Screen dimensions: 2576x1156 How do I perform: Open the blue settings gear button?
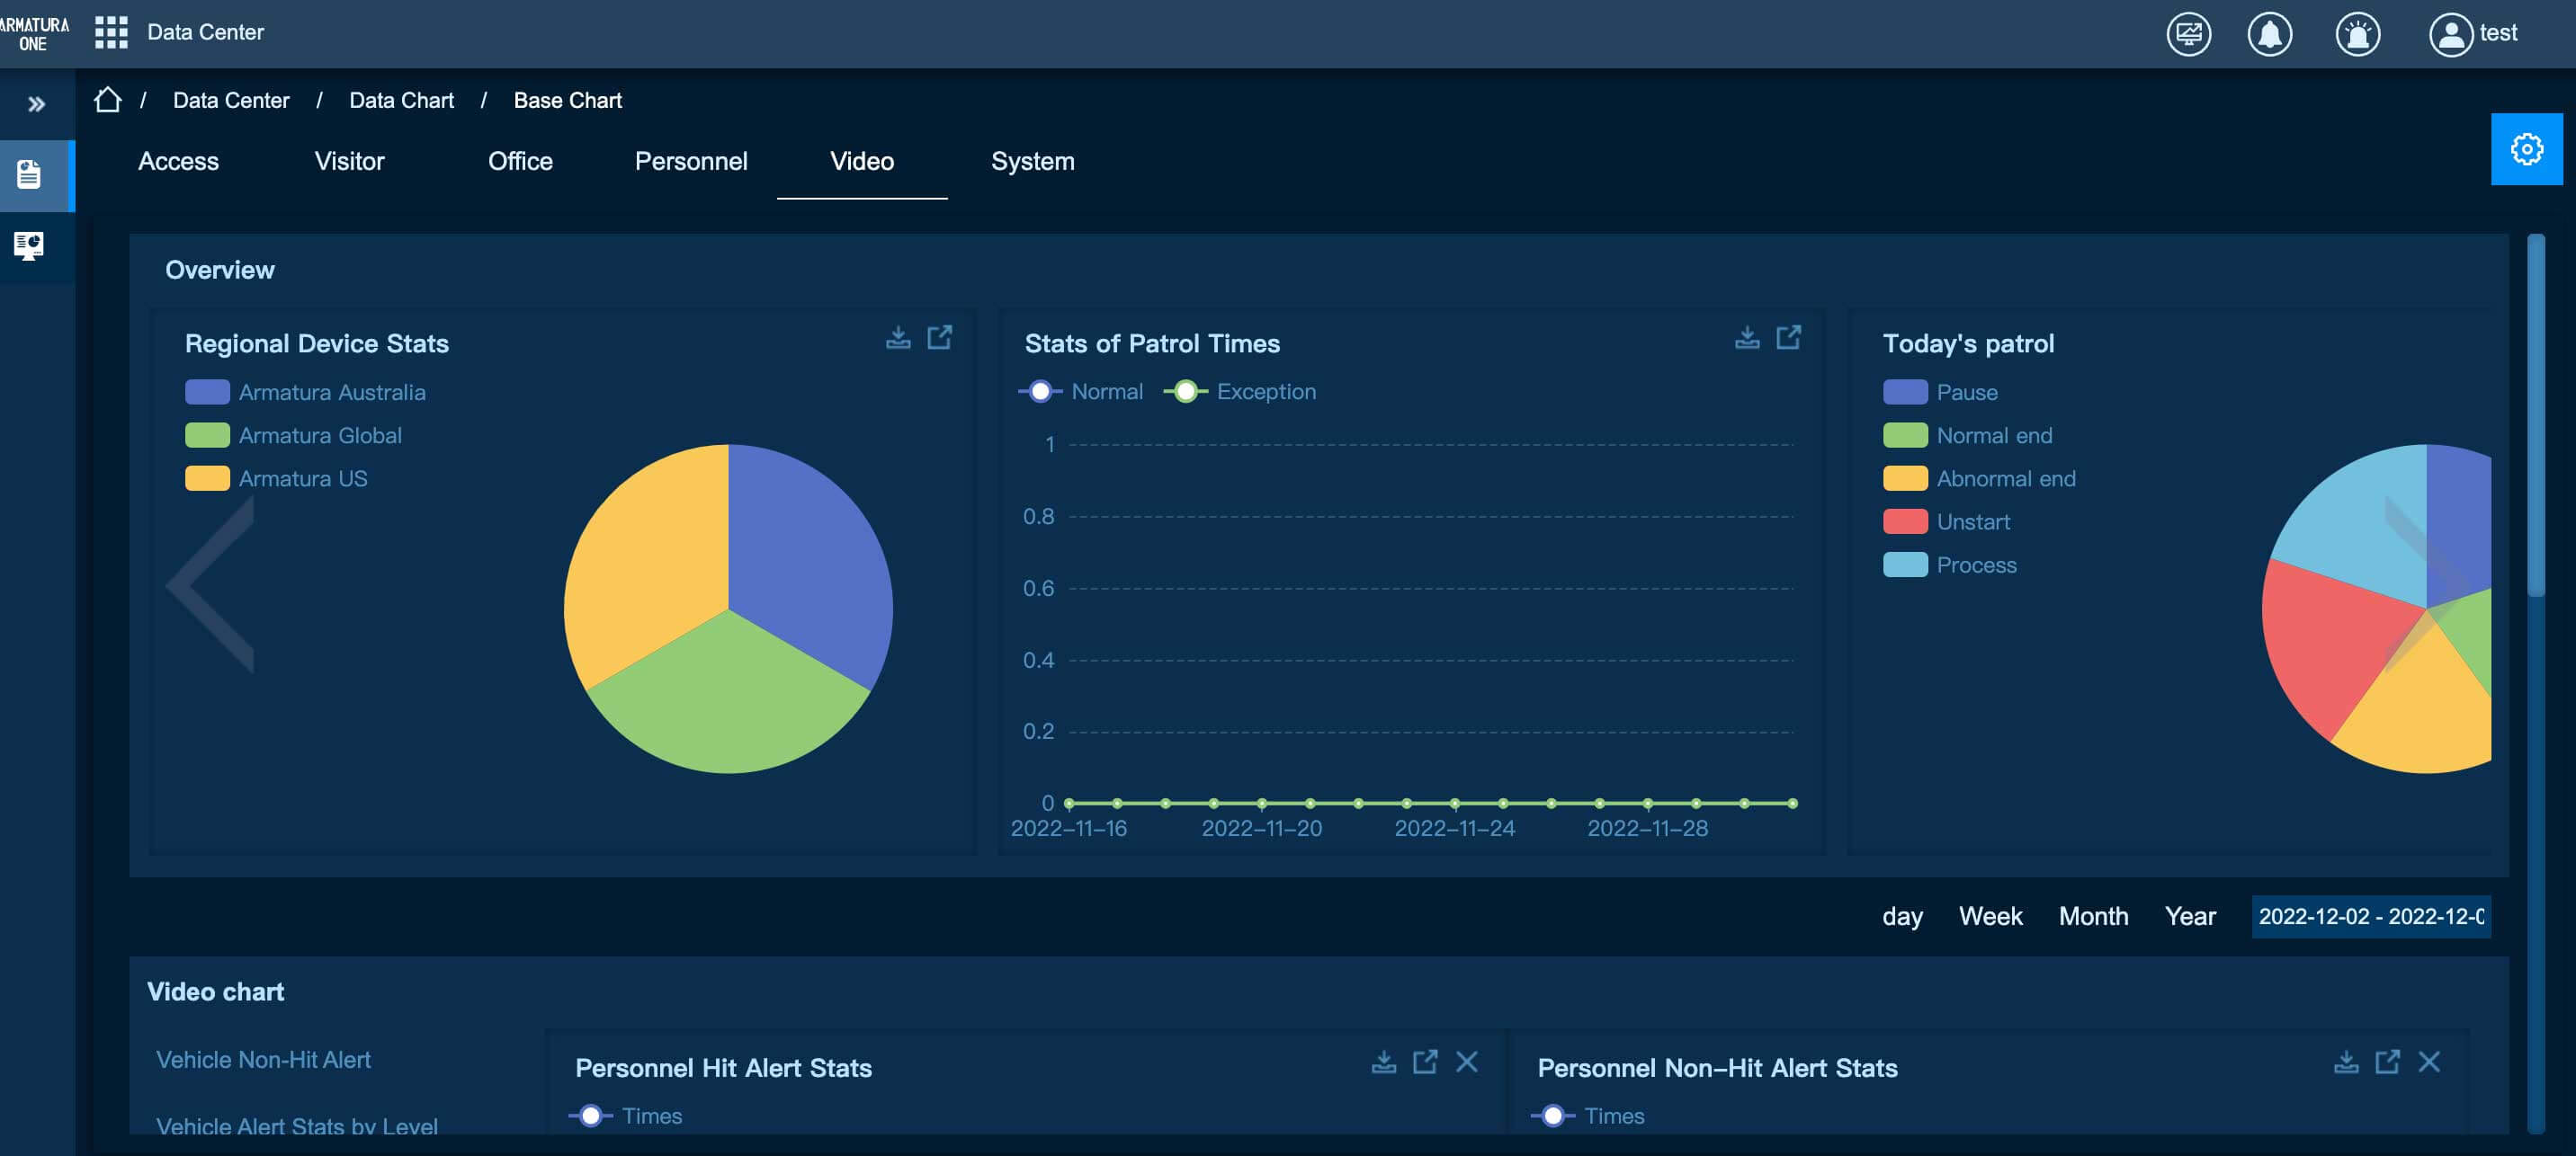pyautogui.click(x=2526, y=149)
